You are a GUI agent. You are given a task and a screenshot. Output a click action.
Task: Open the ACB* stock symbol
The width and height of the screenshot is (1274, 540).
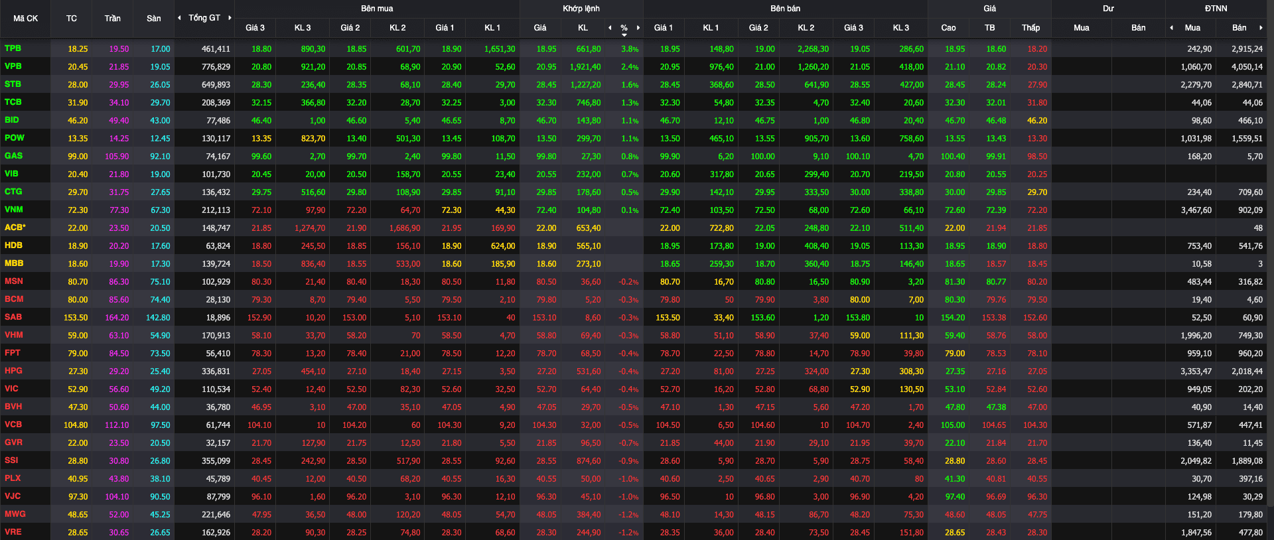15,228
